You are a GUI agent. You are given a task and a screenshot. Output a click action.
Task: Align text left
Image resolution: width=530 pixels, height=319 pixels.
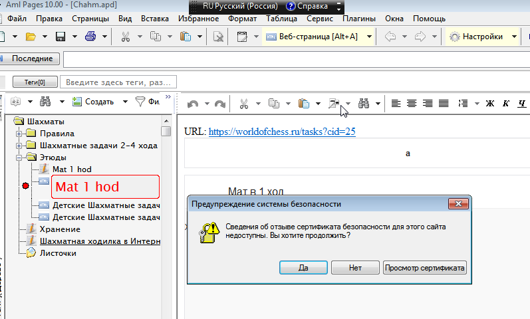coord(396,104)
